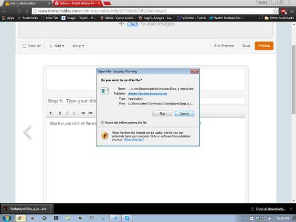The width and height of the screenshot is (296, 222).
Task: Show hidden system tray icons
Action: coord(245,219)
